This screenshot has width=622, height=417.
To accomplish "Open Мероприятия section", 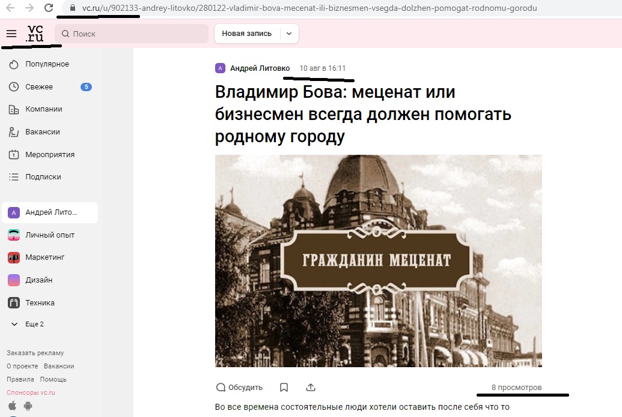I will pyautogui.click(x=49, y=154).
